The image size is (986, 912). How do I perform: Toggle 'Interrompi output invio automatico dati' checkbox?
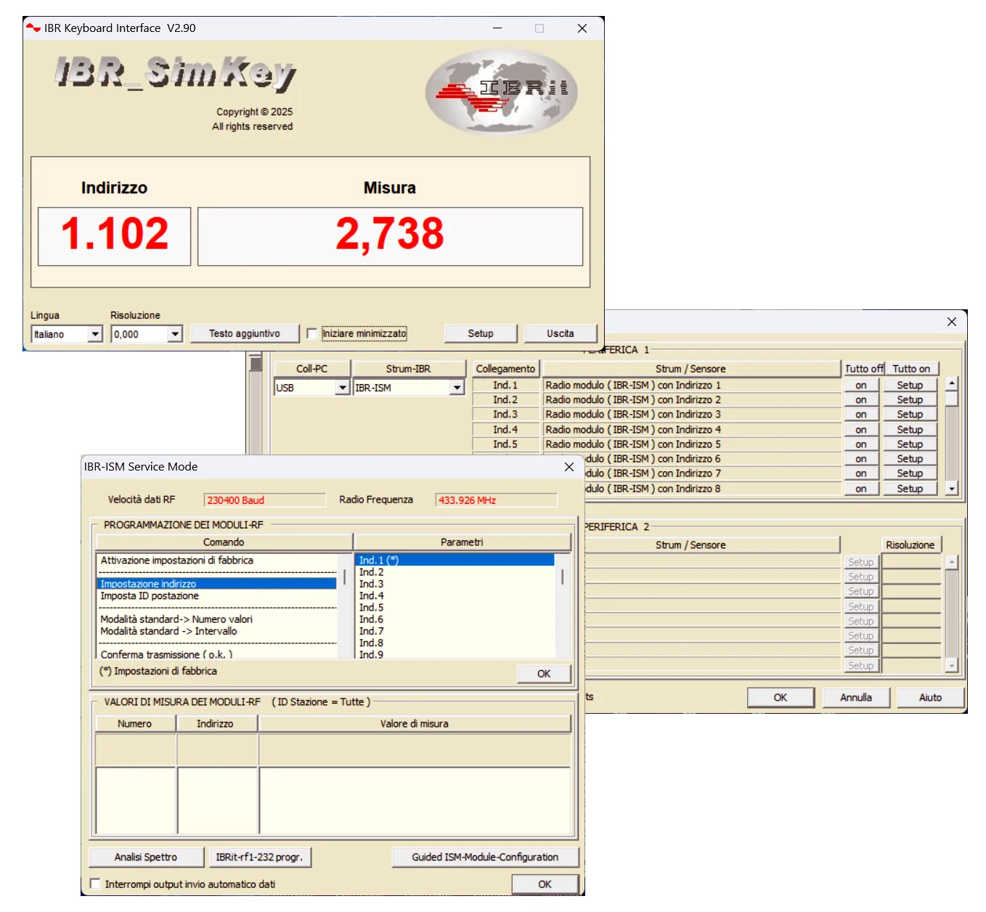[x=95, y=884]
